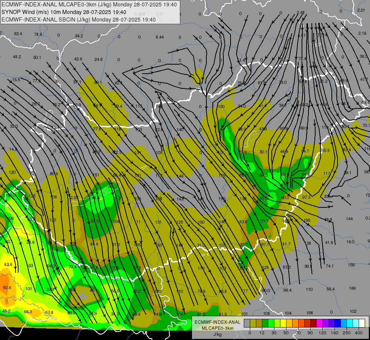Click the map value 66.3
The width and height of the screenshot is (370, 340).
click(x=28, y=312)
